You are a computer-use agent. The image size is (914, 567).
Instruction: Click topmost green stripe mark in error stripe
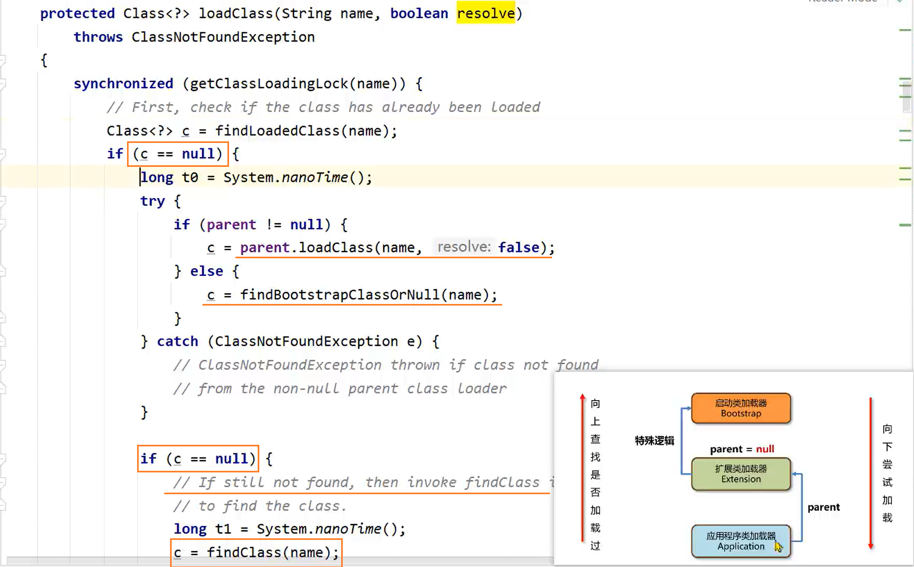pyautogui.click(x=905, y=30)
